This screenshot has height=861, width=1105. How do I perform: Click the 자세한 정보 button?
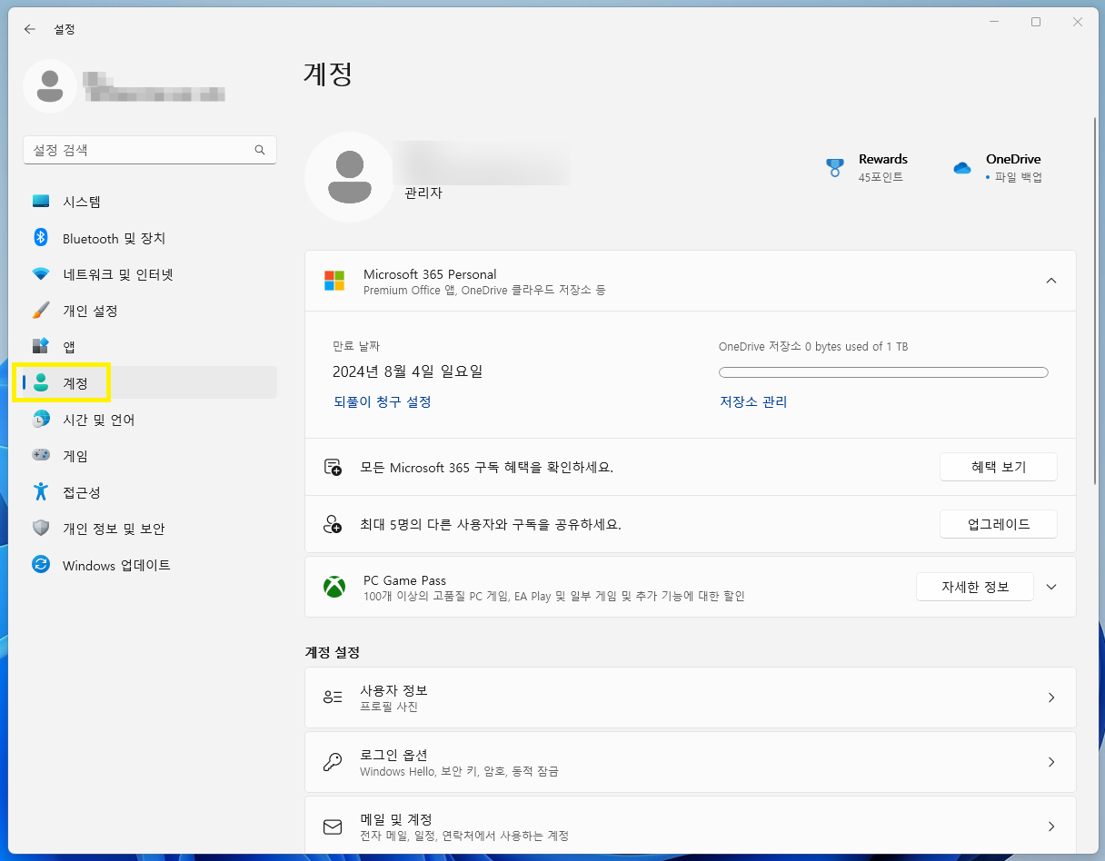coord(974,587)
